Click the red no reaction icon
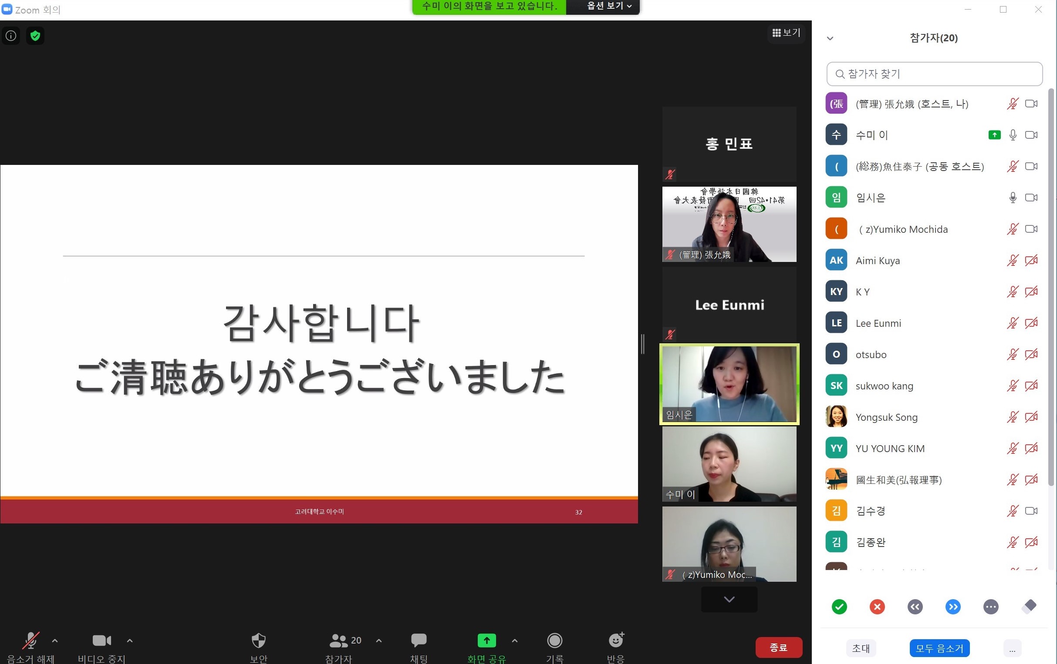The width and height of the screenshot is (1057, 664). (x=877, y=607)
